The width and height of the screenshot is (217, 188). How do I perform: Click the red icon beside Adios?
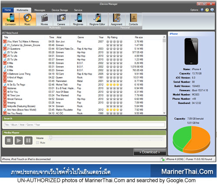coord(5,81)
